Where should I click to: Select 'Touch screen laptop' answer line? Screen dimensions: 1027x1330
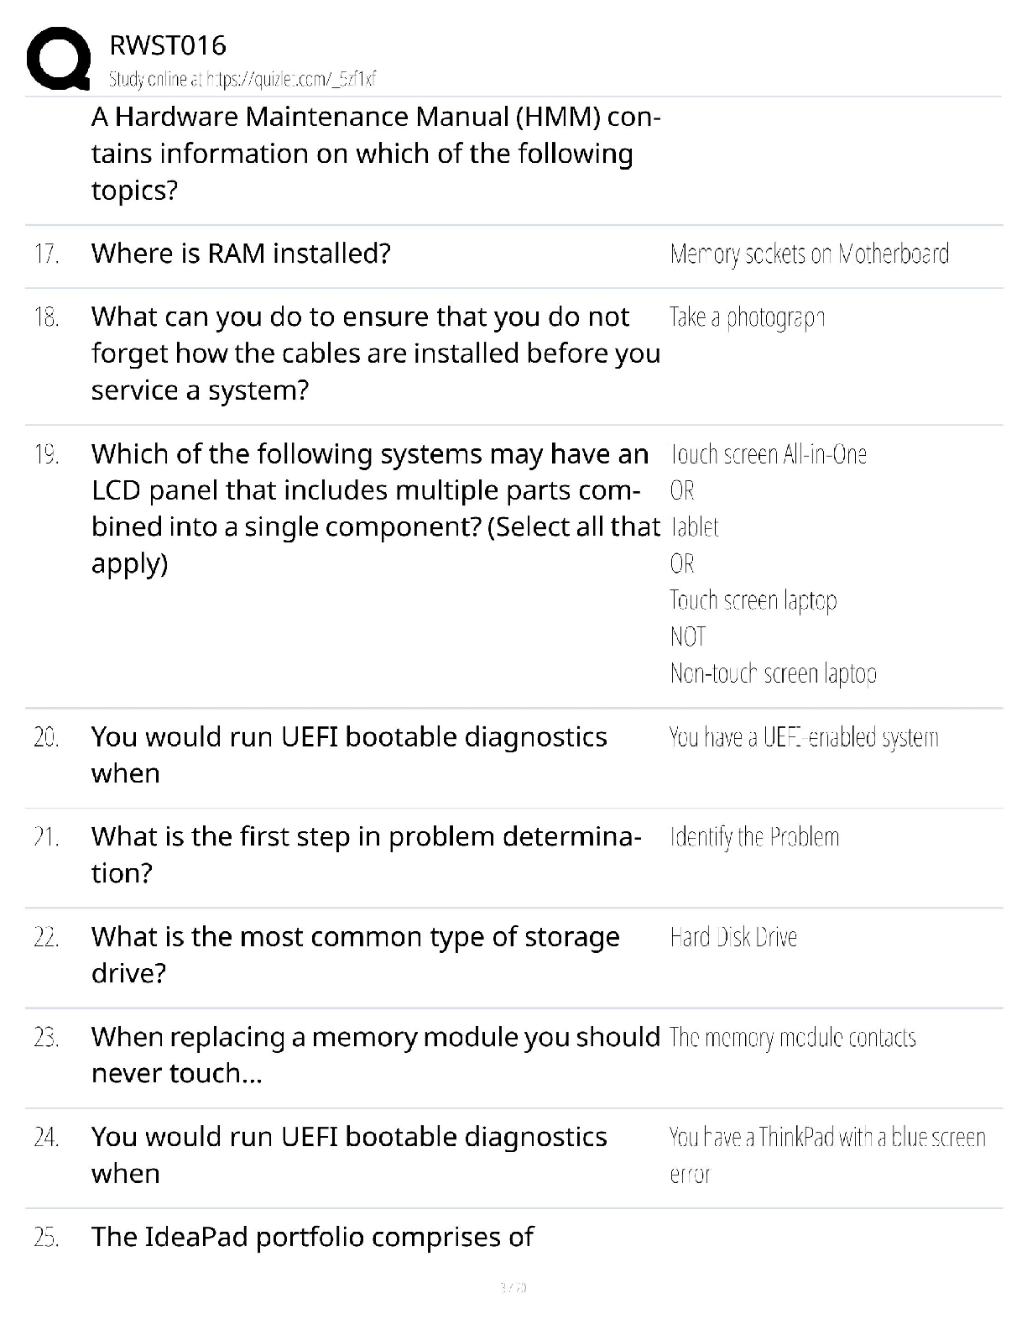753,600
